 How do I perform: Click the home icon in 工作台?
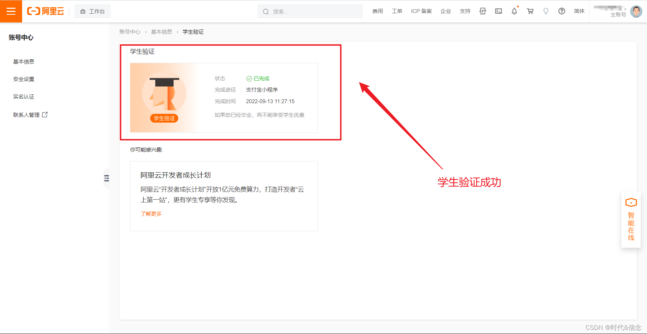pos(83,12)
